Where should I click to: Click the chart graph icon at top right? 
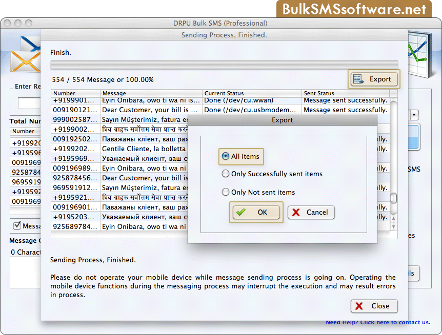pos(420,55)
